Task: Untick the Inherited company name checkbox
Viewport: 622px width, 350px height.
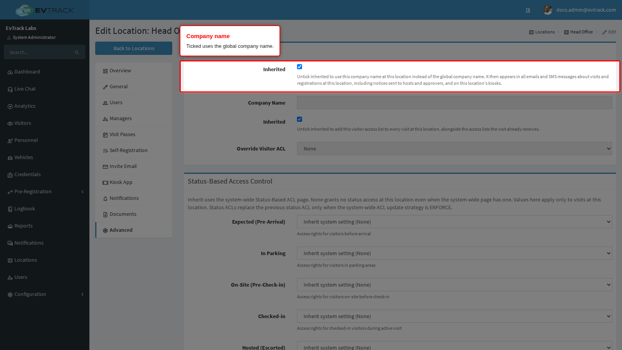Action: (x=299, y=67)
